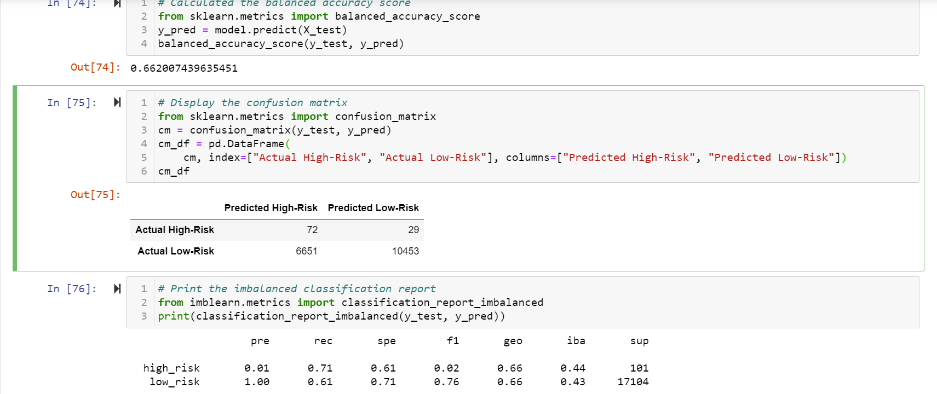Click the "Predicted Low-Risk" string in code
Screen dimensions: 937x394
(772, 158)
